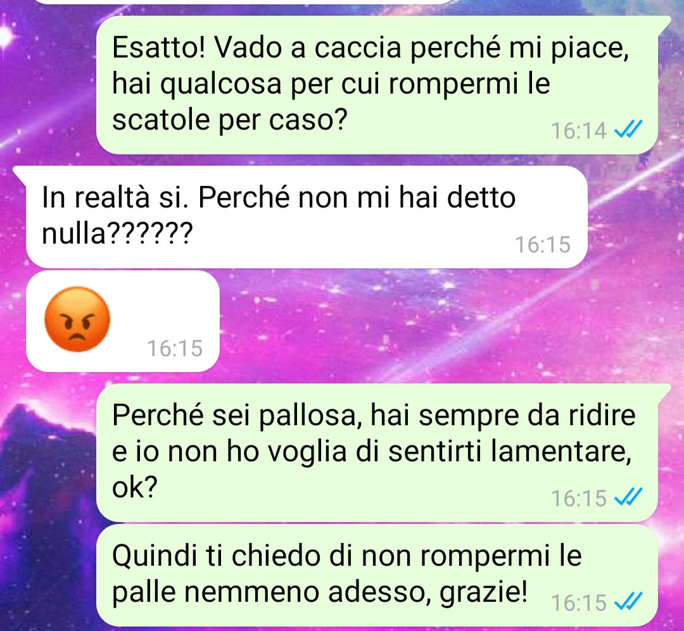The image size is (684, 631).
Task: Tap the 16:14 timestamp
Action: click(579, 130)
